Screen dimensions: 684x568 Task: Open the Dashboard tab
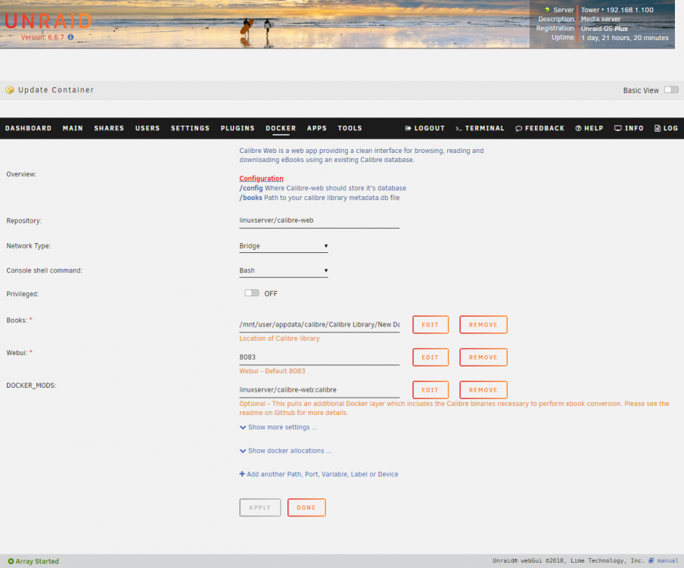(28, 128)
